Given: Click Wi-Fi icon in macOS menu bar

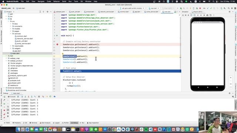Looking at the screenshot, I should [x=209, y=1].
